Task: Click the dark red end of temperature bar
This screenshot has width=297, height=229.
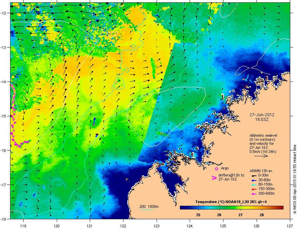Action: pos(281,207)
